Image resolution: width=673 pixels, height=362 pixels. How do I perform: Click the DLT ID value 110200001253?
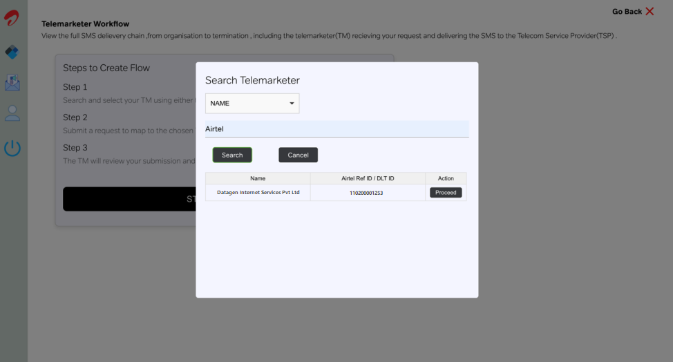pyautogui.click(x=366, y=193)
